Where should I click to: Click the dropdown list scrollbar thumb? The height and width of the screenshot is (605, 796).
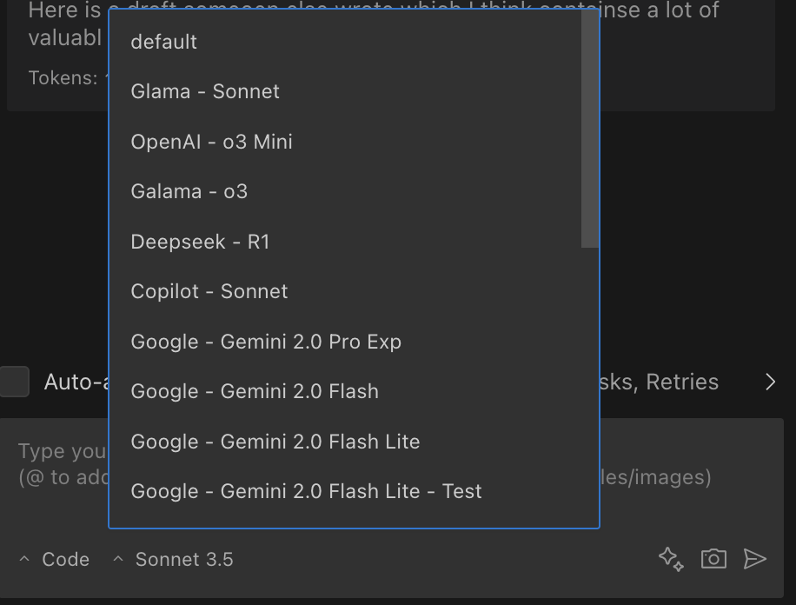(590, 130)
